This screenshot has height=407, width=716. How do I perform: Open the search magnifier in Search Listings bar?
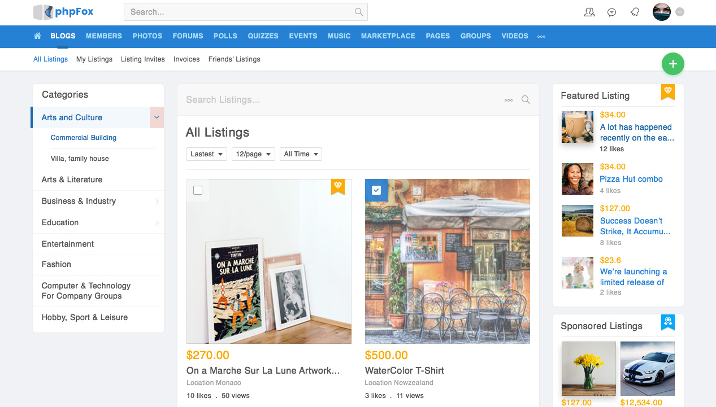526,99
